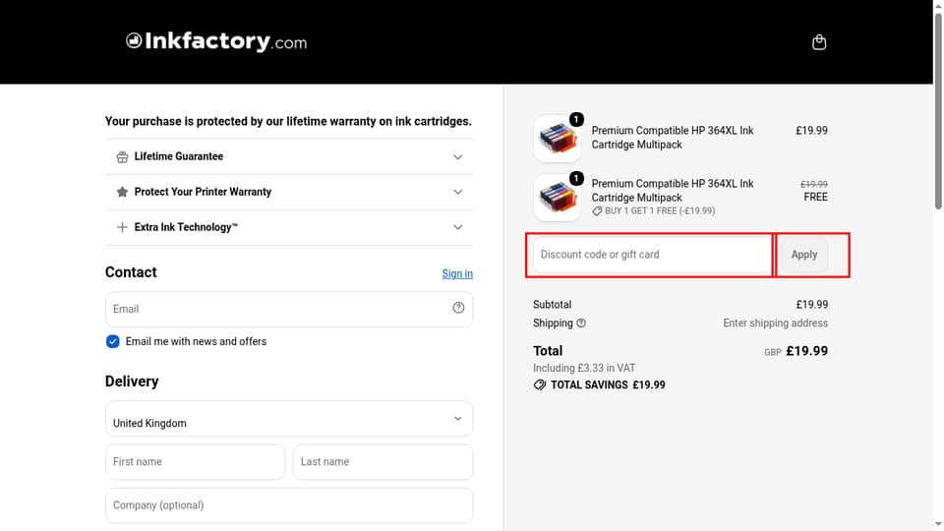Click 'Enter shipping address' text
The width and height of the screenshot is (944, 531).
click(776, 324)
